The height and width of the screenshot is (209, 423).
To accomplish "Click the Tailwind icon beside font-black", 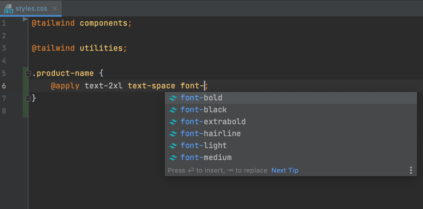I will tap(173, 110).
